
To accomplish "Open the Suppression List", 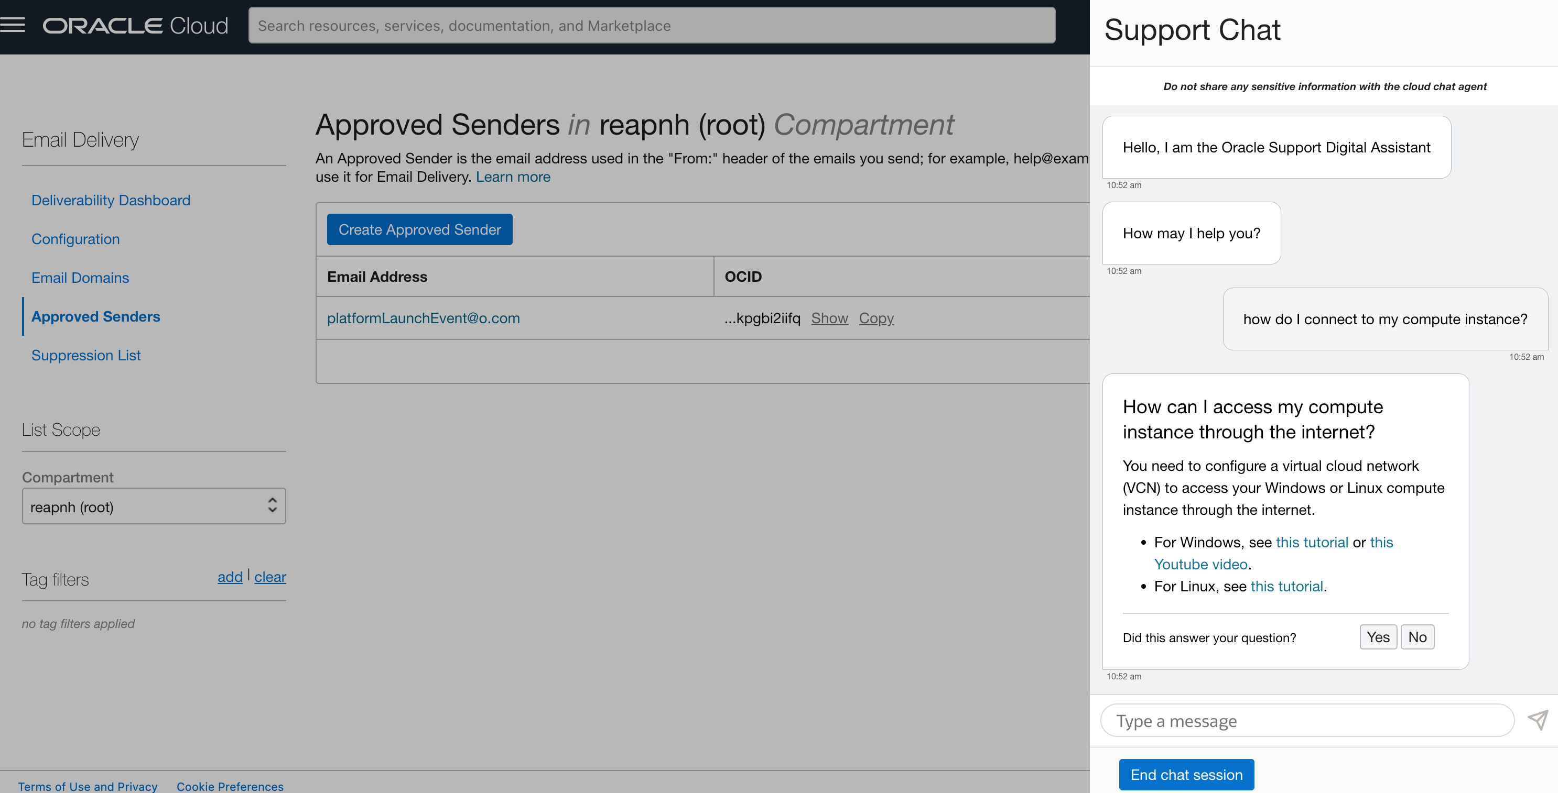I will click(86, 355).
